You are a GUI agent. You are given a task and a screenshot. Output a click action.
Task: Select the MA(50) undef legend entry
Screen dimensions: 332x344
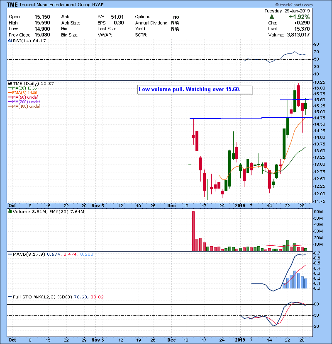tap(23, 97)
